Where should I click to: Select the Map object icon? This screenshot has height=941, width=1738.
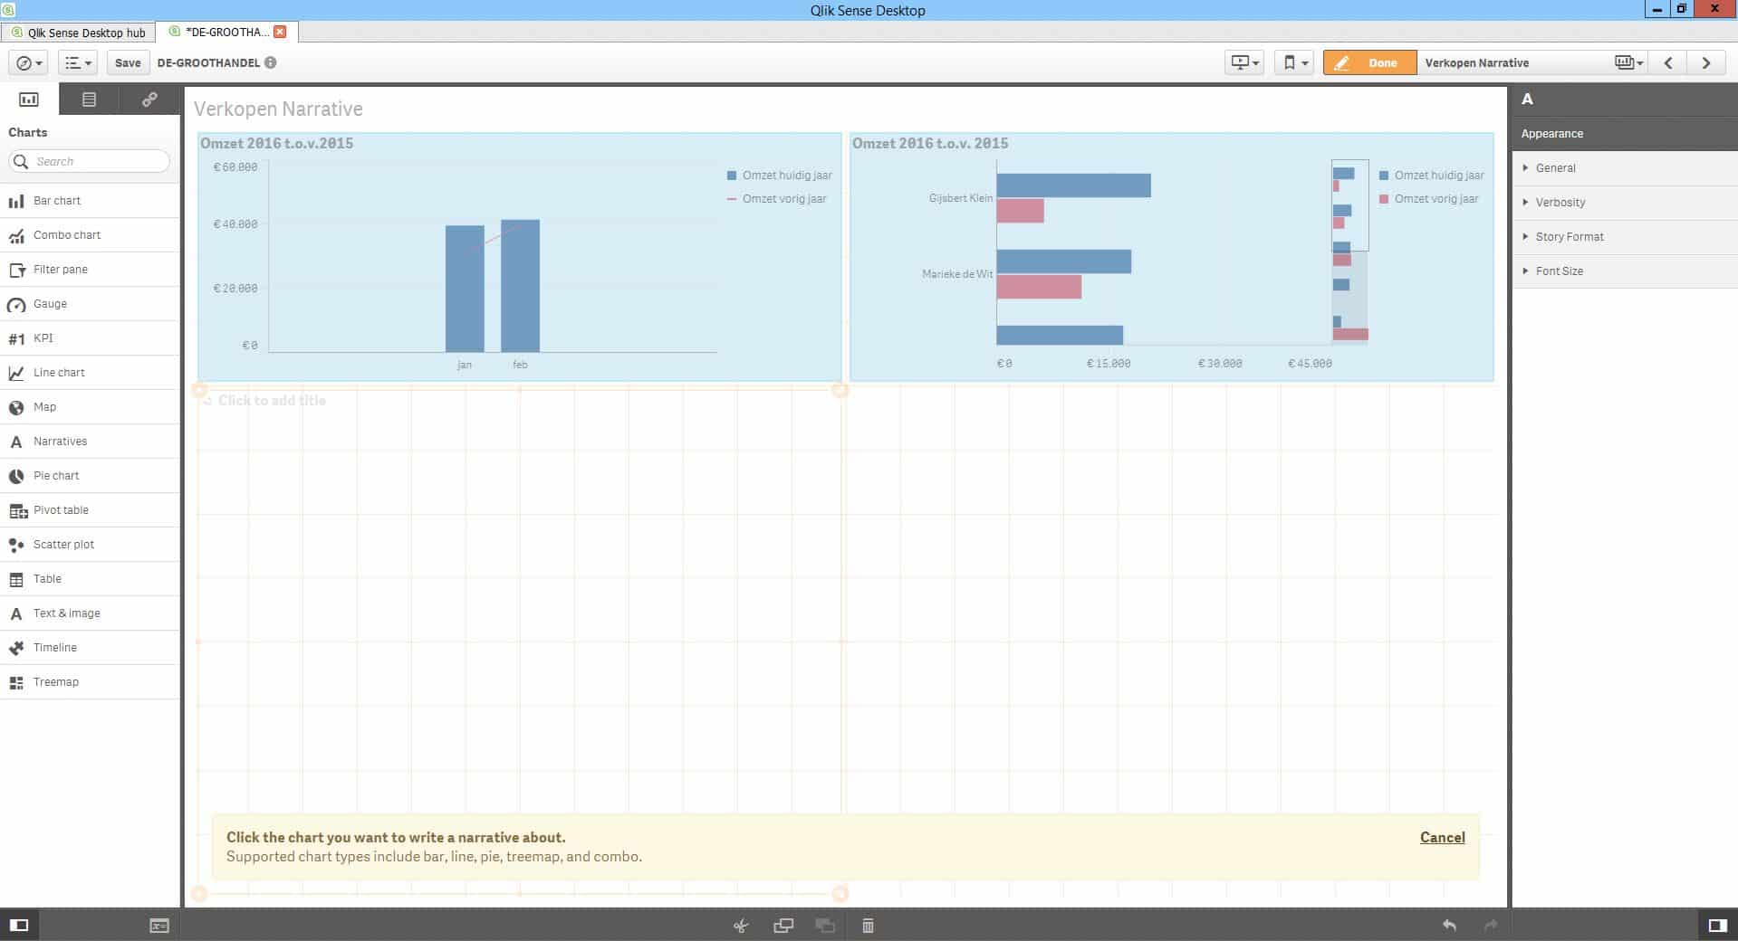pos(16,407)
